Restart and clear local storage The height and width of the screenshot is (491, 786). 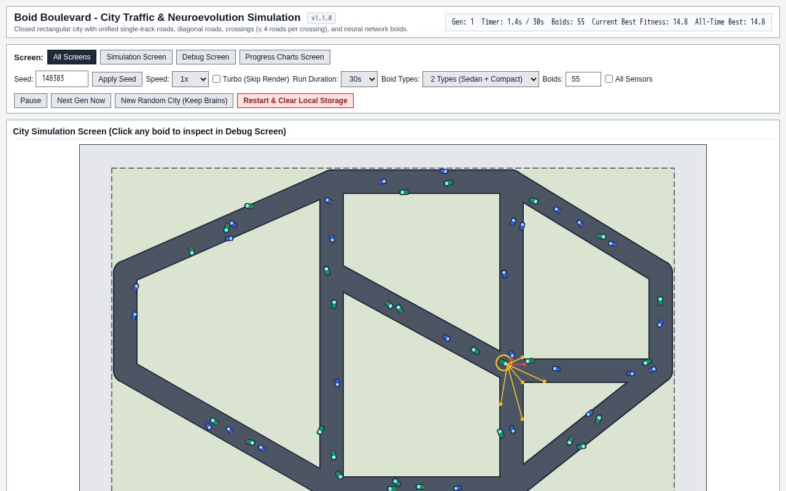(295, 101)
